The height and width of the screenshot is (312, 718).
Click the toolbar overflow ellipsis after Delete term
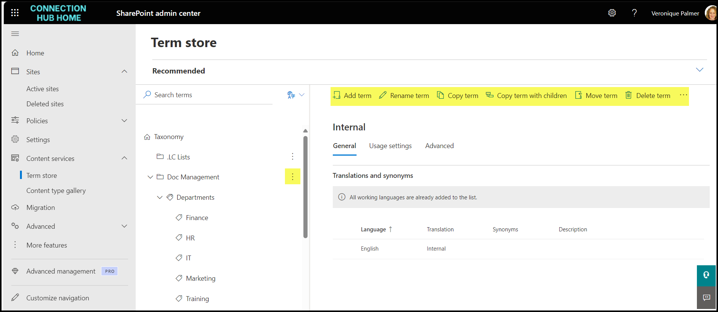click(683, 95)
